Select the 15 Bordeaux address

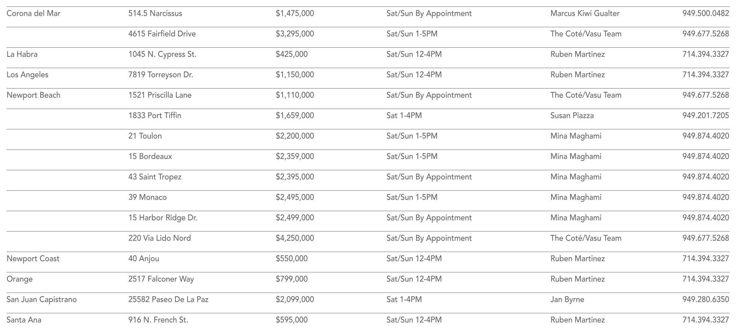click(150, 156)
